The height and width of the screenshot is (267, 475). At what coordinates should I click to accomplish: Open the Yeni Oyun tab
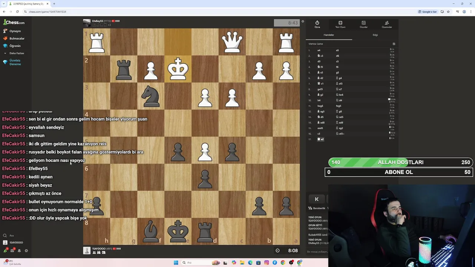(340, 24)
